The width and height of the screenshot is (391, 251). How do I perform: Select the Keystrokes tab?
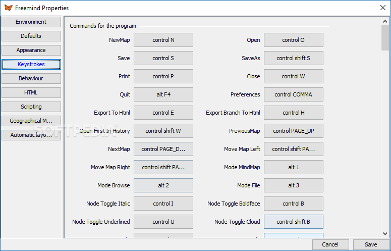(31, 64)
